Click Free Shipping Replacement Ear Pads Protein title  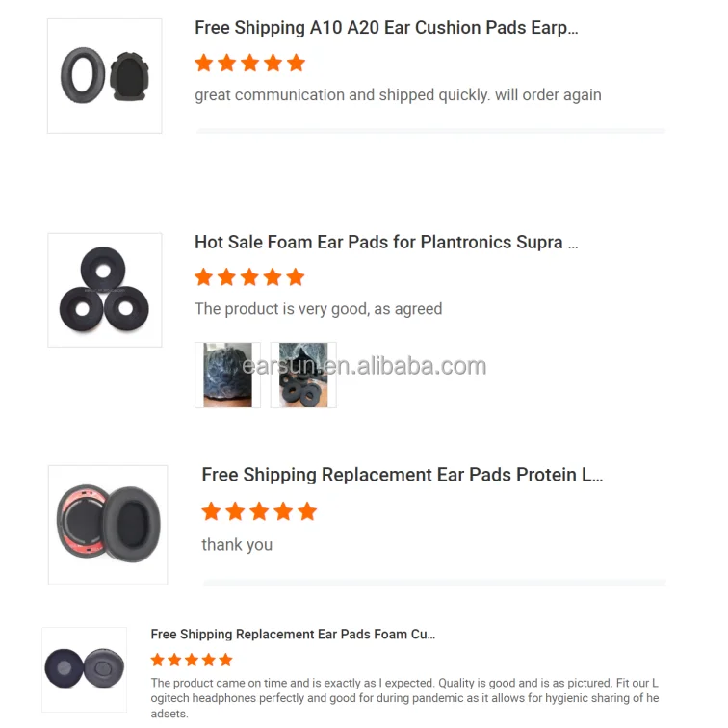click(403, 475)
